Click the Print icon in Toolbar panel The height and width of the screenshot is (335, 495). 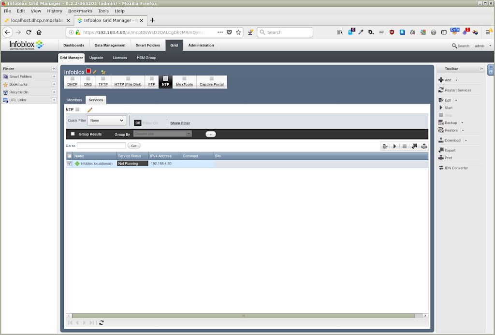pos(441,158)
